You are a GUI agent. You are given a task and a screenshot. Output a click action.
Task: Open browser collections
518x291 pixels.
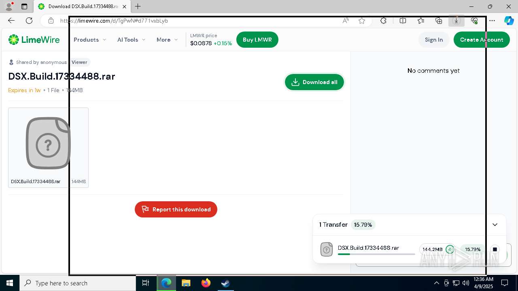pos(439,21)
